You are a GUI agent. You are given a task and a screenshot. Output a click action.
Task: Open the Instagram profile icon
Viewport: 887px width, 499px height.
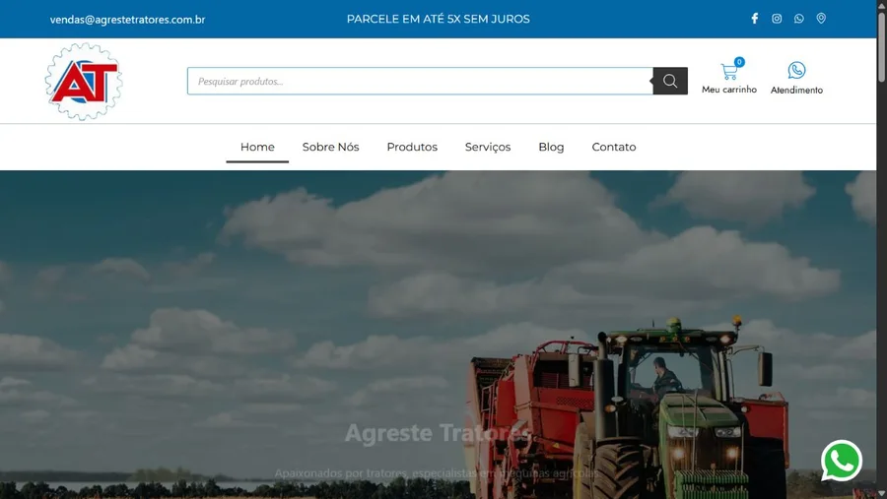coord(777,19)
